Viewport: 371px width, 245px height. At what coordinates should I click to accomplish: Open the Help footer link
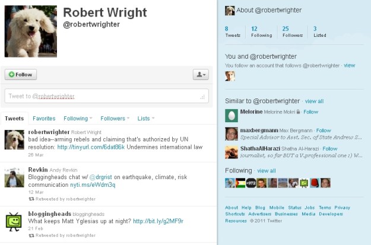point(246,208)
